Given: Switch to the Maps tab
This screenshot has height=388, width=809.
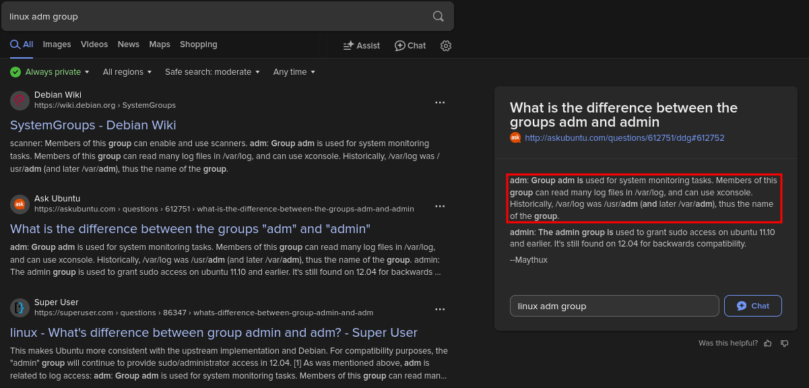Looking at the screenshot, I should pyautogui.click(x=160, y=44).
